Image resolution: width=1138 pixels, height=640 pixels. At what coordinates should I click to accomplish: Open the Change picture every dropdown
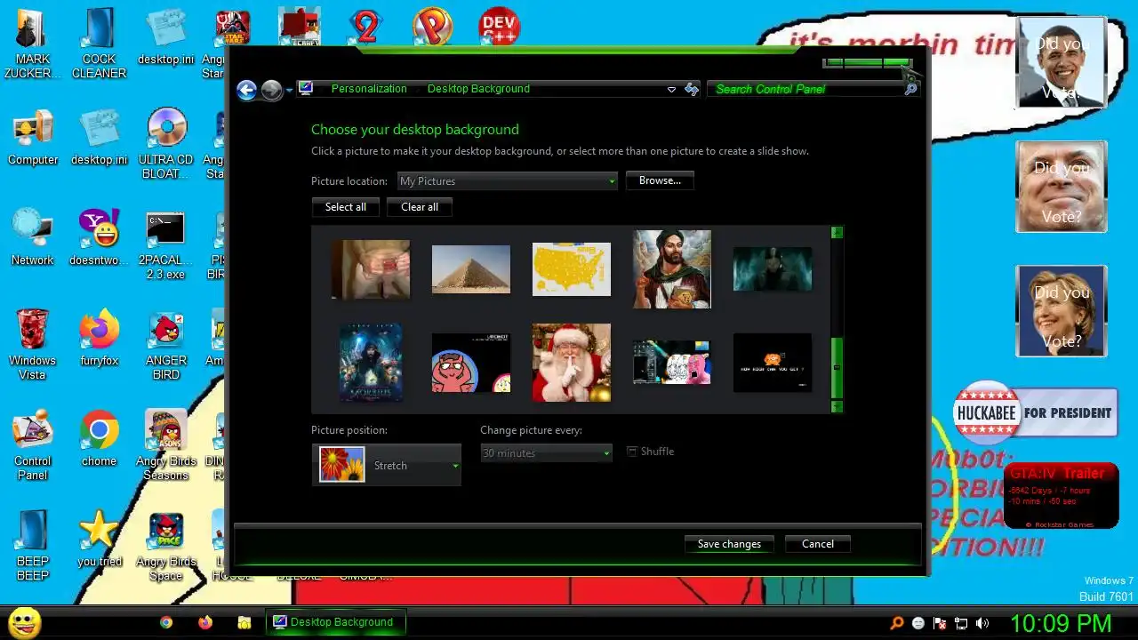pyautogui.click(x=546, y=453)
